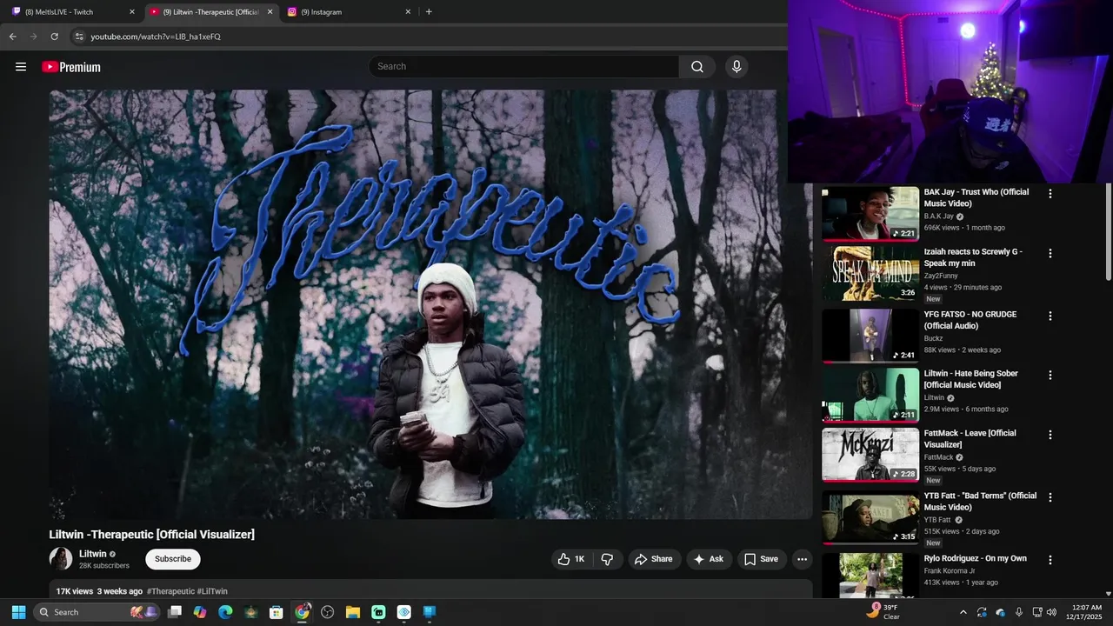Dislike the video

pos(608,559)
